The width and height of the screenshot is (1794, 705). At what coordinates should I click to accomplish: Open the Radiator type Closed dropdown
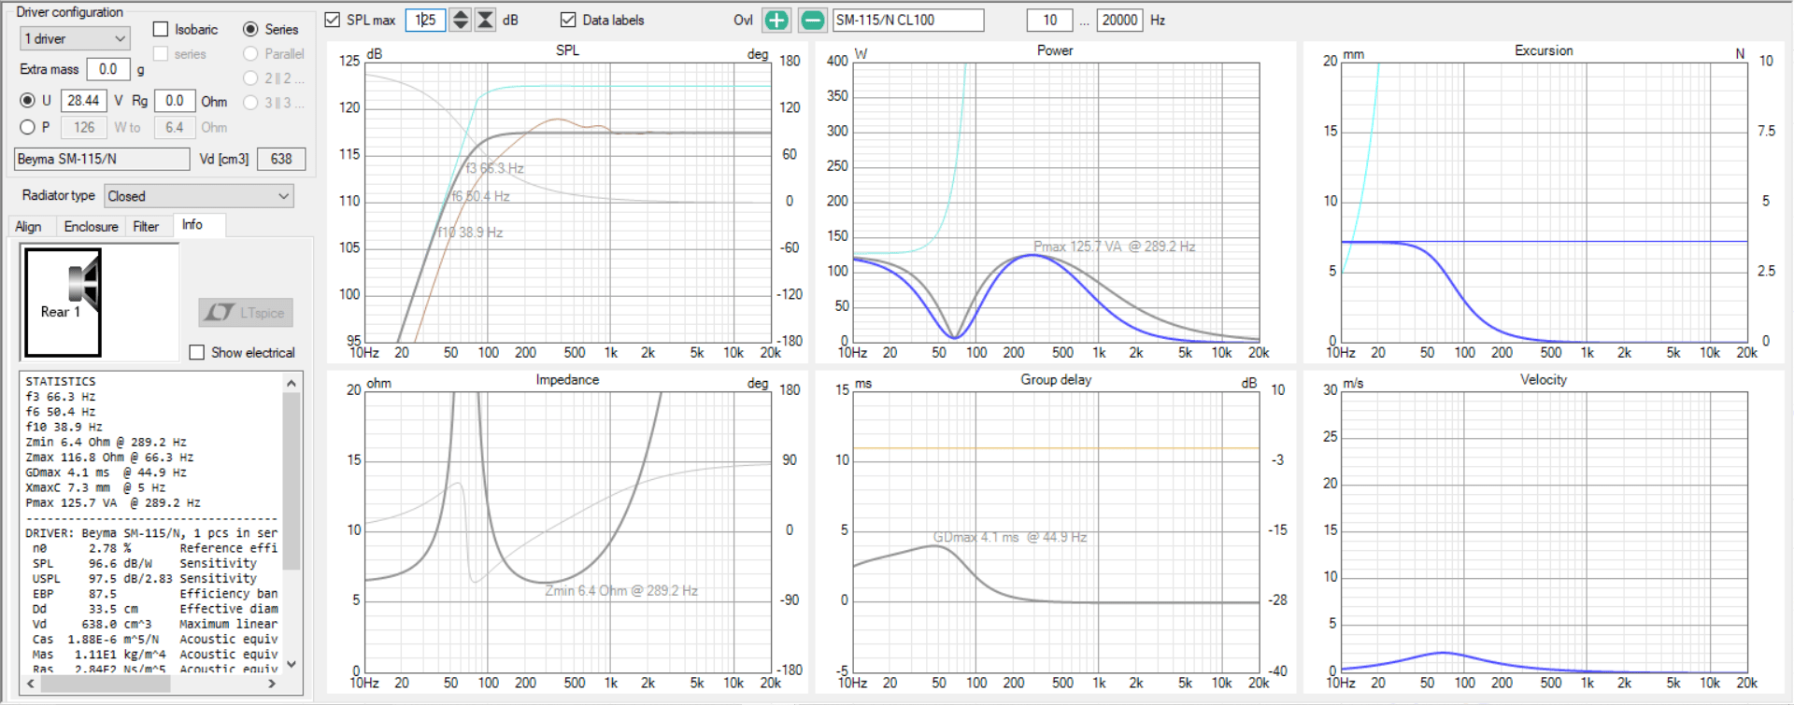[x=199, y=196]
